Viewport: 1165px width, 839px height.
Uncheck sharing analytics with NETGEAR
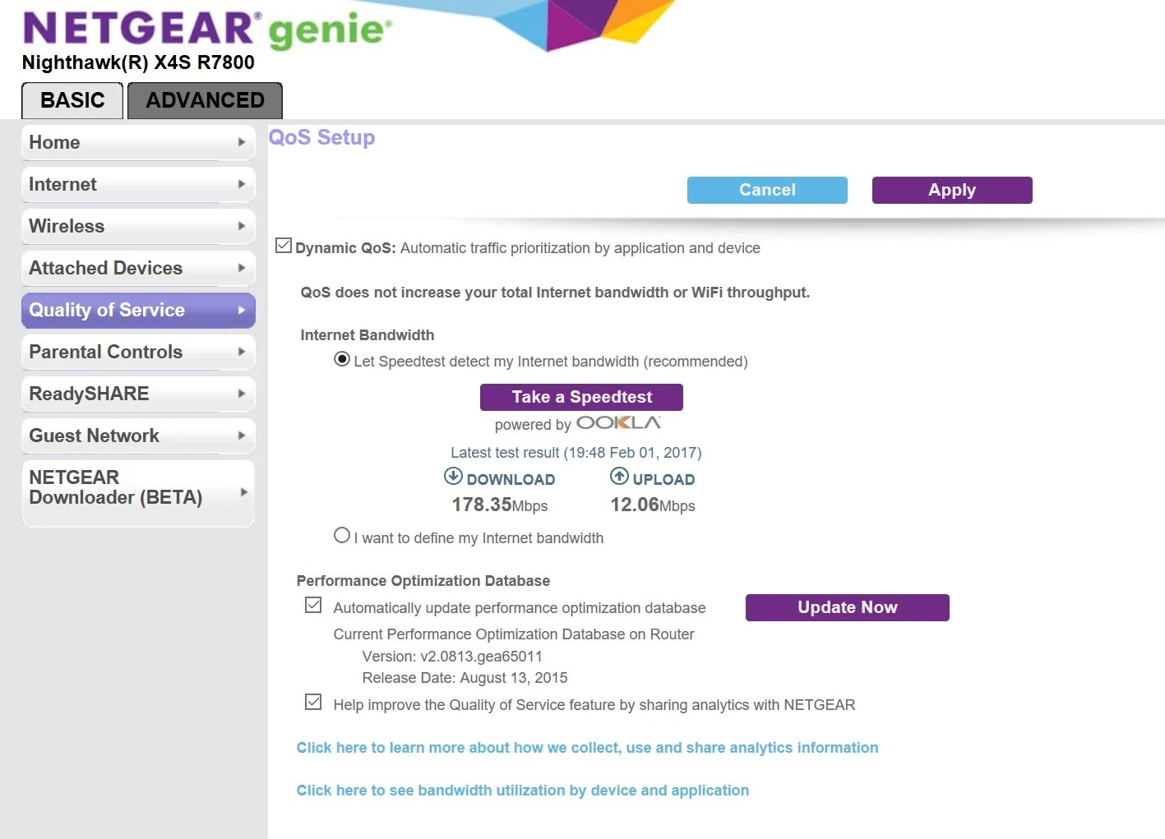point(313,703)
